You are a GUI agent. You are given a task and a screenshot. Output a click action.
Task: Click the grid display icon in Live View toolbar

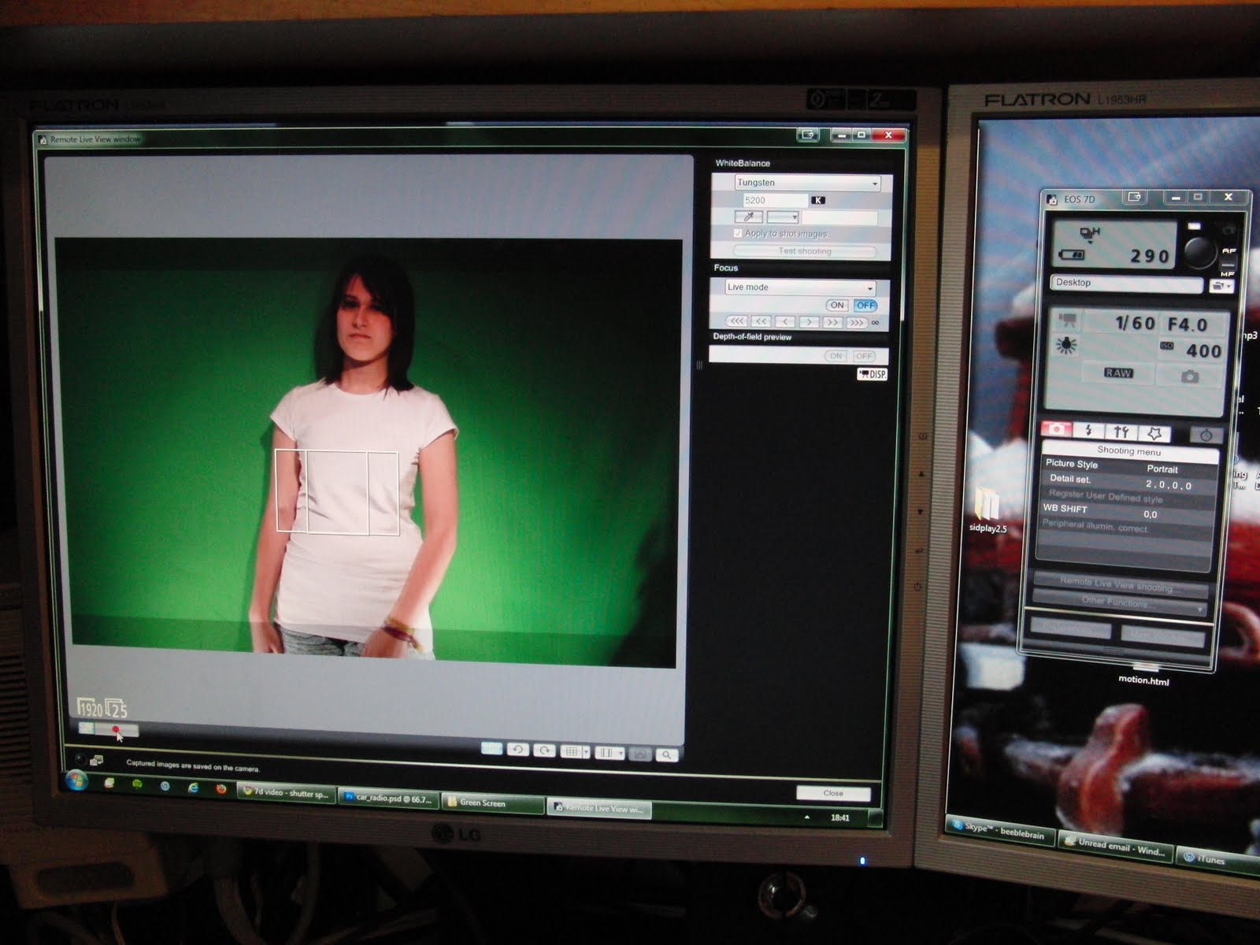point(571,752)
